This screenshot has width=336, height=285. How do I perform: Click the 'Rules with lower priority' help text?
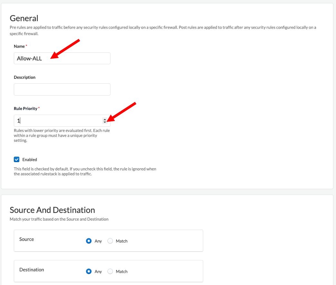[x=62, y=135]
